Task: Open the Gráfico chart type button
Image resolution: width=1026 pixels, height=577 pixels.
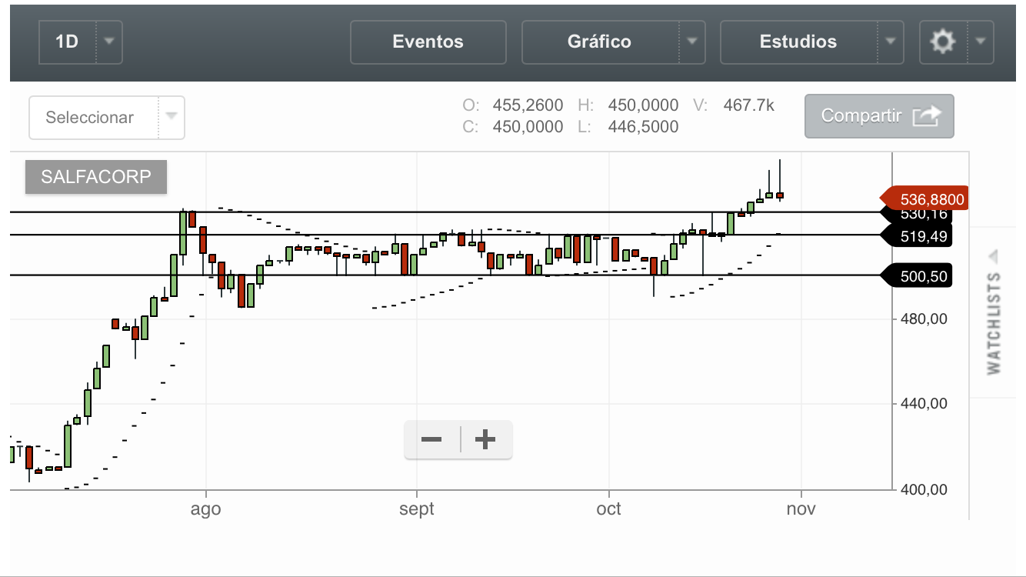Action: click(x=600, y=42)
